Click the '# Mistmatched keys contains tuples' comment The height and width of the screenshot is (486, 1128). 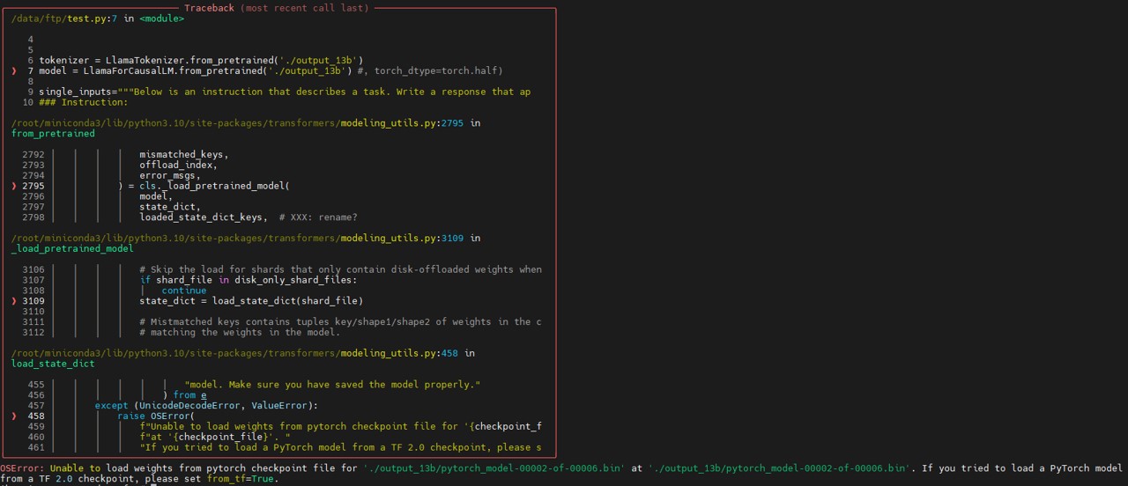340,322
